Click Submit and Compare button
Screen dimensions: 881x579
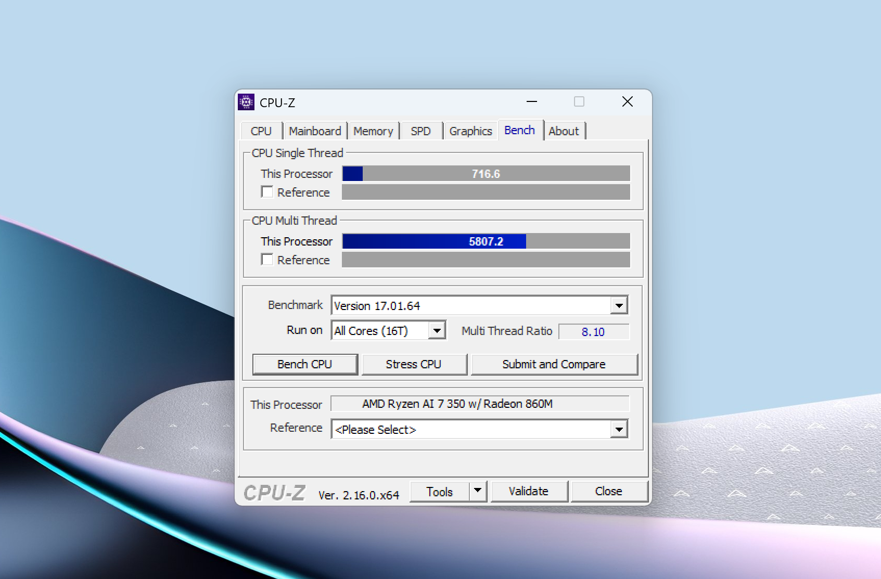click(554, 364)
